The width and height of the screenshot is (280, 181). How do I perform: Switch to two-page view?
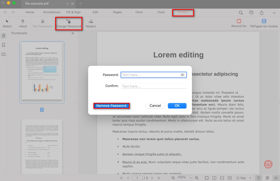pyautogui.click(x=267, y=178)
